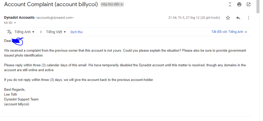Open email in new window icon
This screenshot has width=263, height=121.
pos(249,4)
